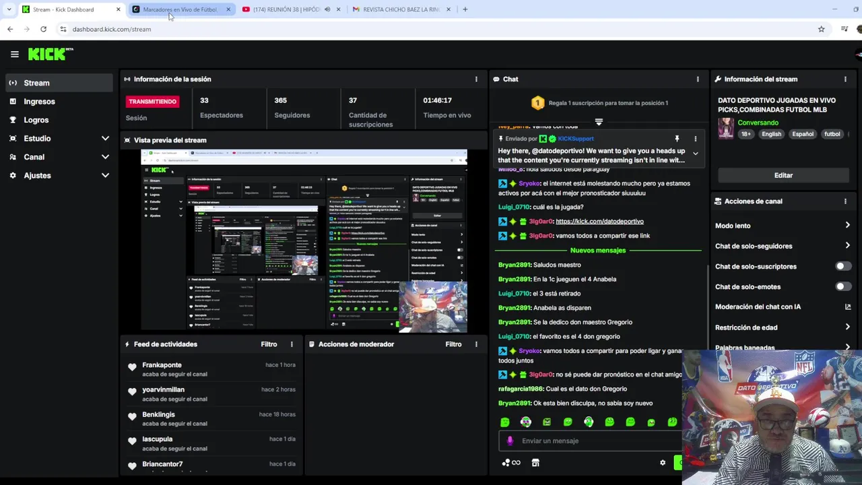Switch to REVISTA CHICHO BAEZ Gmail tab

point(401,9)
